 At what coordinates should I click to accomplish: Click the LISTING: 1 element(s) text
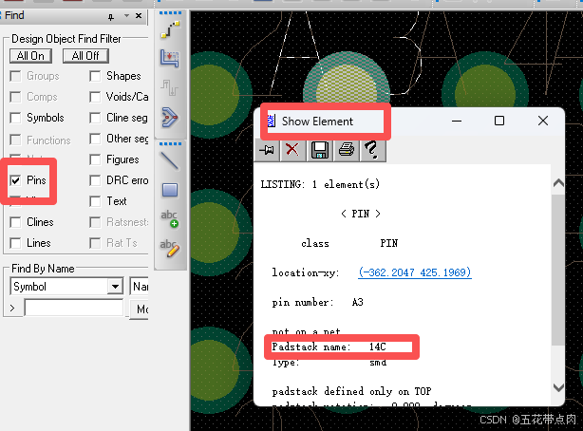[x=320, y=184]
